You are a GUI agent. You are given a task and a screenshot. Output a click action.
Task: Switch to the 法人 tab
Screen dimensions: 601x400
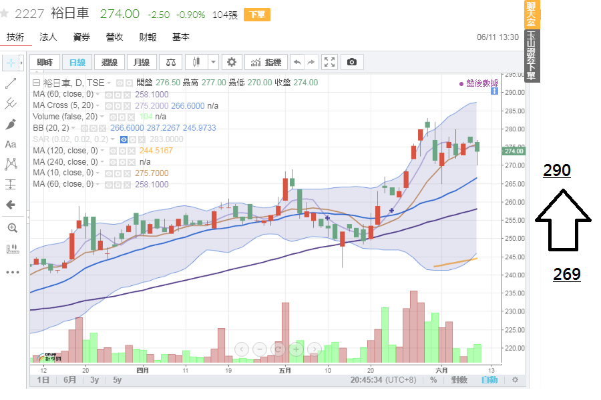pyautogui.click(x=48, y=37)
